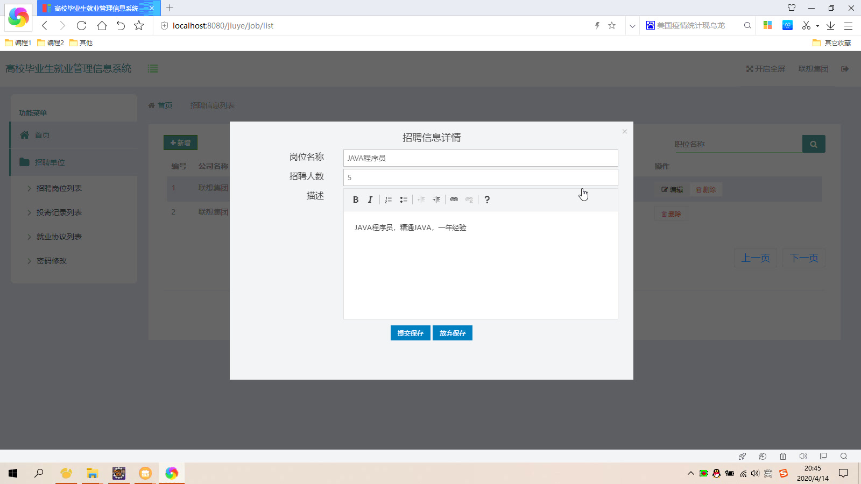861x484 pixels.
Task: Open 投寄记录列表 in the sidebar
Action: pyautogui.click(x=59, y=212)
